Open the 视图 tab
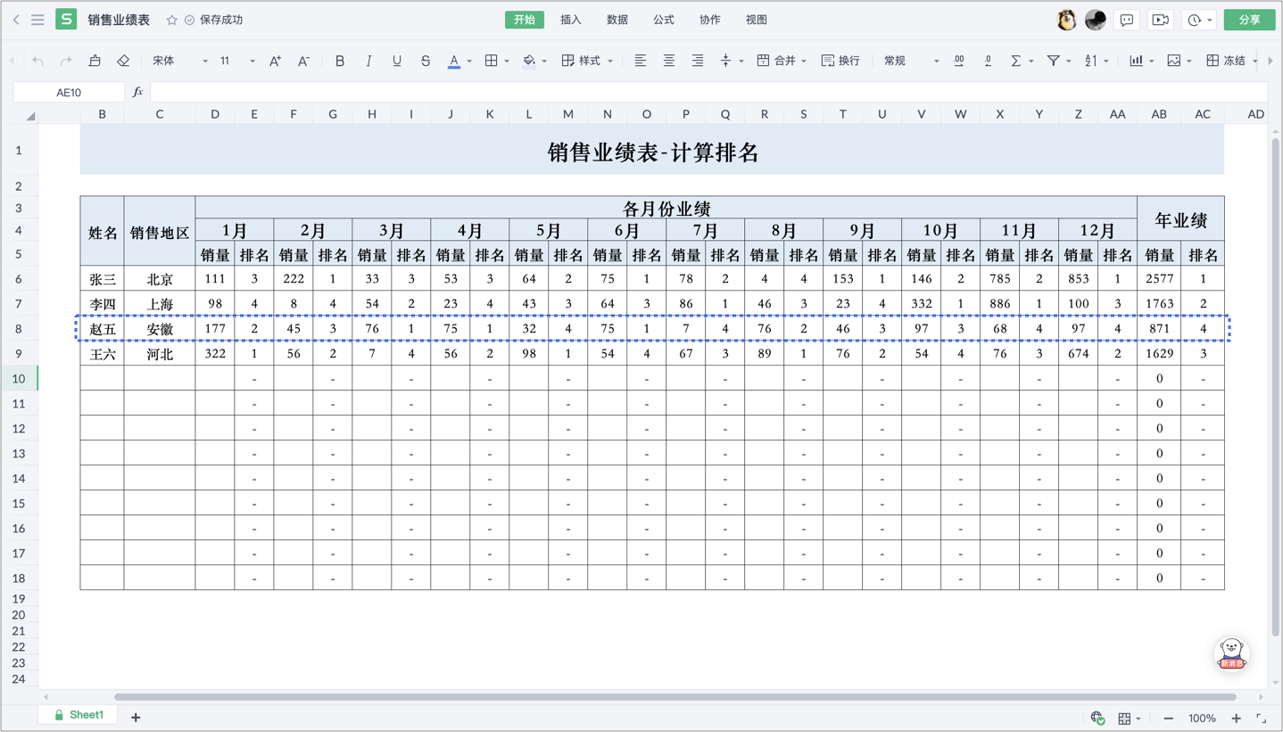The height and width of the screenshot is (732, 1283). click(757, 20)
